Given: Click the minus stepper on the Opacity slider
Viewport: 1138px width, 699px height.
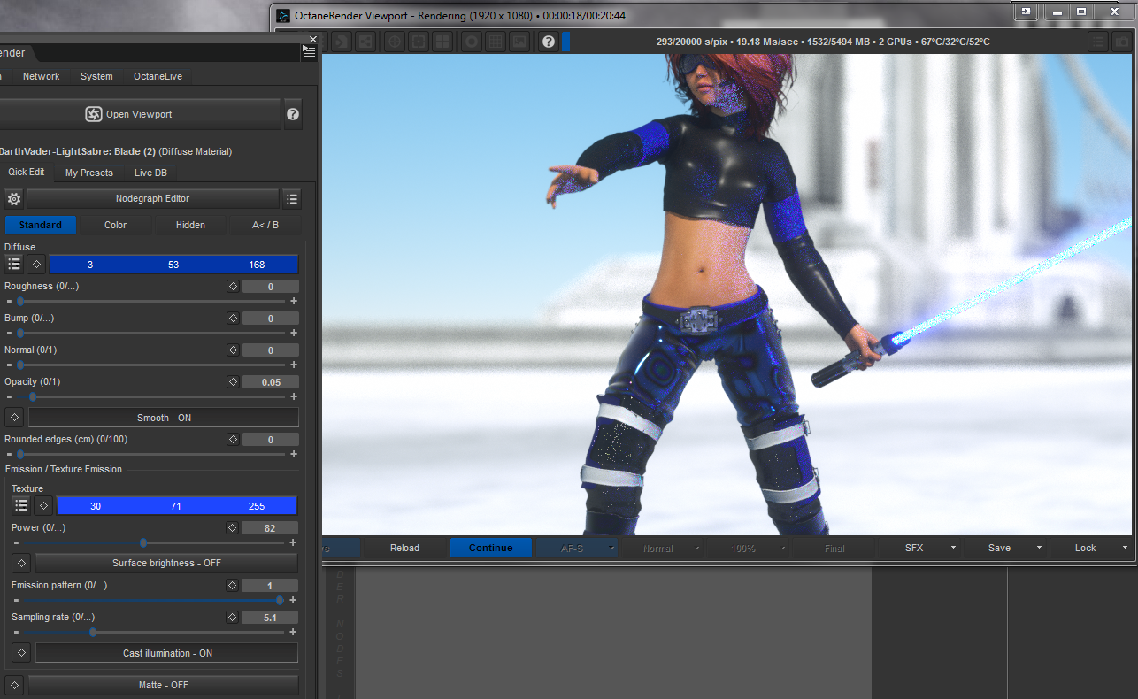Looking at the screenshot, I should [x=9, y=396].
